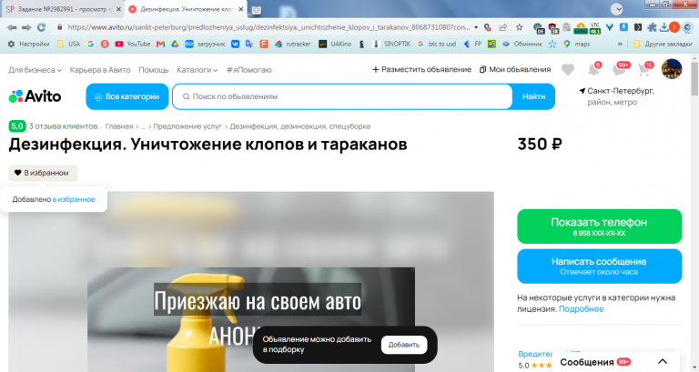The height and width of the screenshot is (372, 699).
Task: Click 'Добавить' in the collection popup
Action: click(403, 345)
